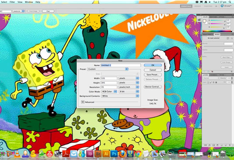Open the coffee cup app in dock
Viewport: 234px width, 160px height.
pos(171,154)
